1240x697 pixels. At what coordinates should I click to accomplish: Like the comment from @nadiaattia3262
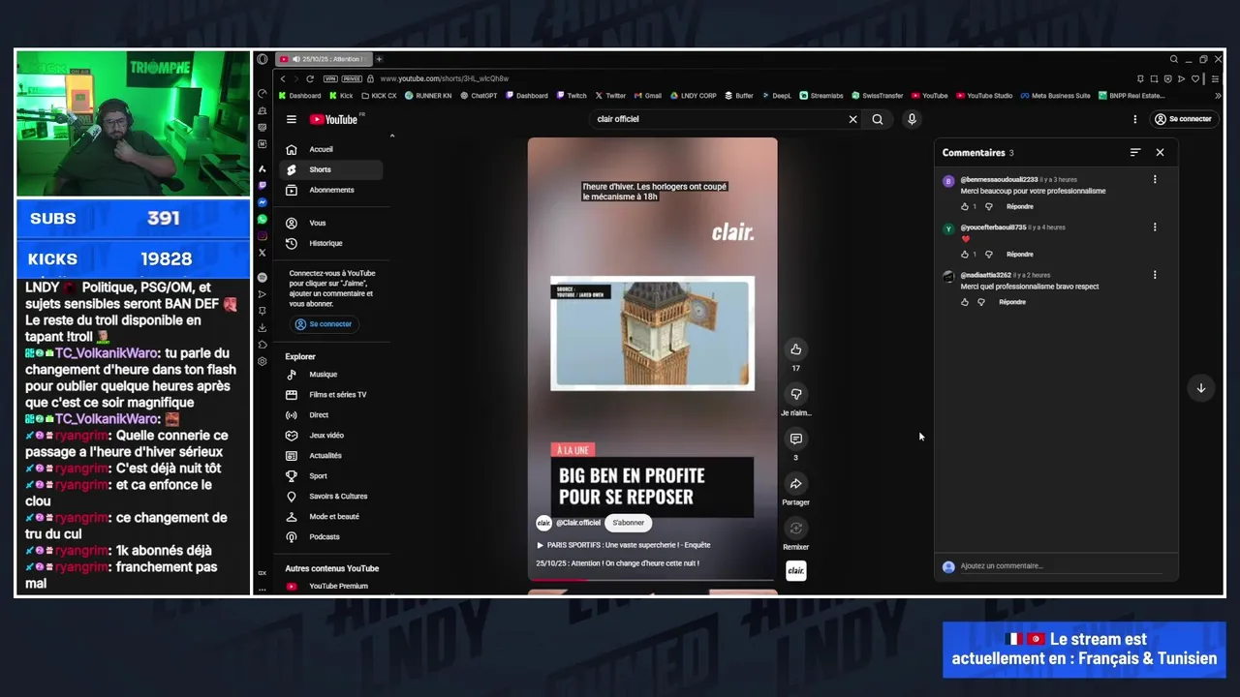pos(965,302)
